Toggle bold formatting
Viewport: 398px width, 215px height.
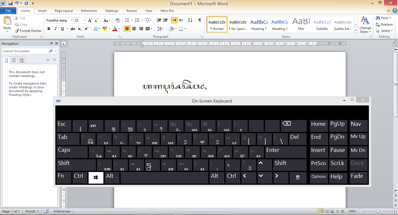pyautogui.click(x=49, y=28)
